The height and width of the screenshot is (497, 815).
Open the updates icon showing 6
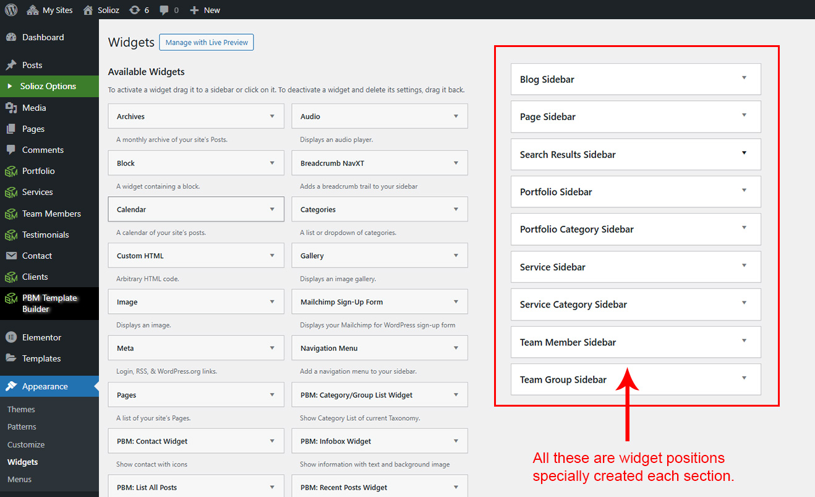pos(134,10)
